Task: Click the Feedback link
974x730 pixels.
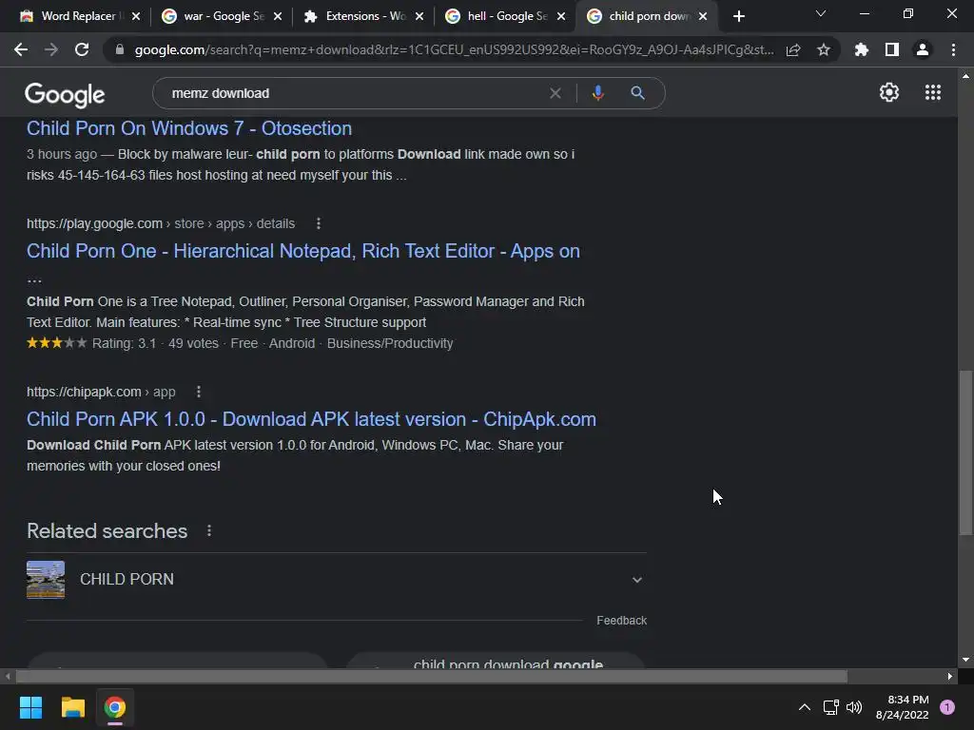Action: point(621,620)
